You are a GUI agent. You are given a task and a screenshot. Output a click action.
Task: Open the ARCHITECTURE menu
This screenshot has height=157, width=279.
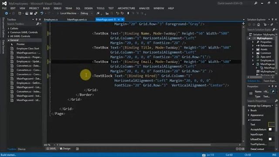[x=126, y=8]
